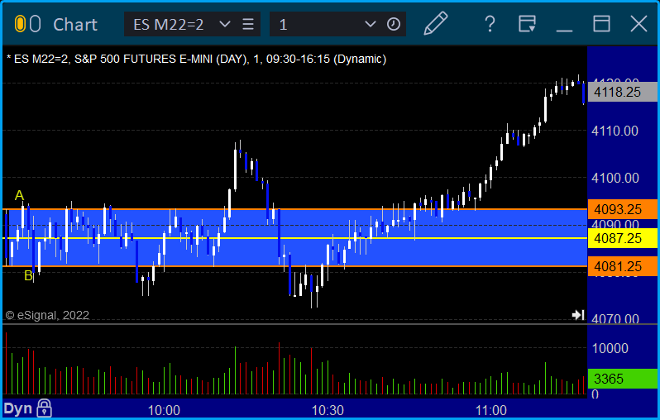Select the yellow text label A

pos(19,196)
